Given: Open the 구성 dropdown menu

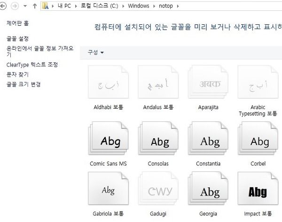Looking at the screenshot, I should [x=95, y=52].
